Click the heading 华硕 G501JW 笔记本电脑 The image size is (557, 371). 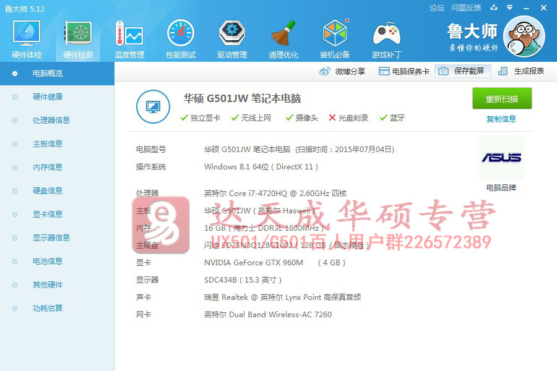click(x=242, y=98)
